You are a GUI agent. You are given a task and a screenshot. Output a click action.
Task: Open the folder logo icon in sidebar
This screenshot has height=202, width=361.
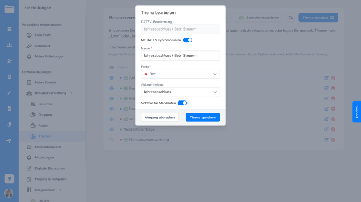[9, 10]
